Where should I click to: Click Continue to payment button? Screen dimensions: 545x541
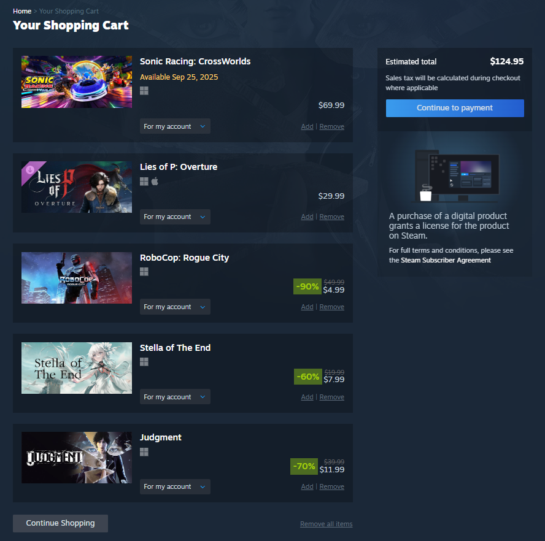pos(455,108)
